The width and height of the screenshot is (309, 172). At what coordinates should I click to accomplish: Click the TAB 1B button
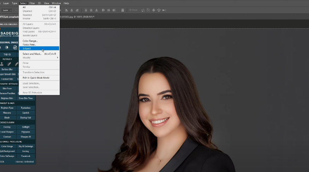click(7, 55)
